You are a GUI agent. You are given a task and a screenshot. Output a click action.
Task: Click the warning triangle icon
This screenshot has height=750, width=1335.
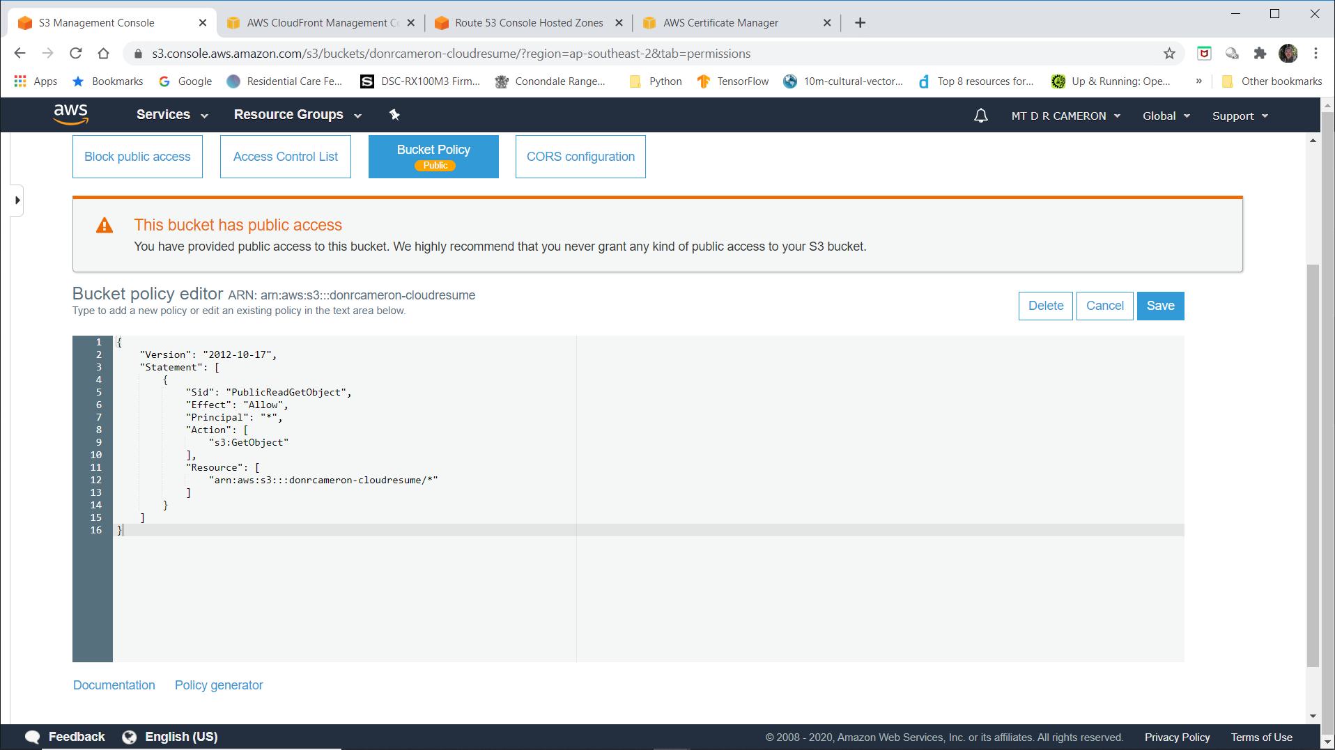105,226
